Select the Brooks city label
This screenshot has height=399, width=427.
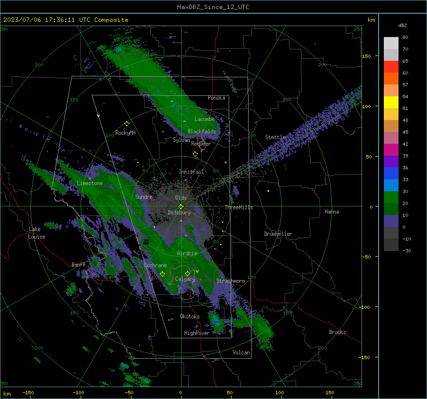pos(337,332)
